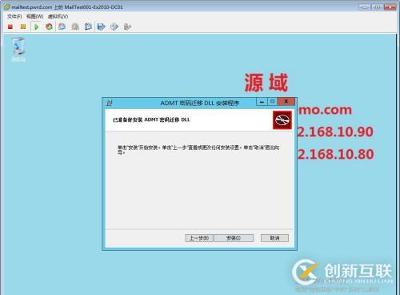Click the 上一步(B) back button
Screen dimensions: 400x295
(x=199, y=238)
